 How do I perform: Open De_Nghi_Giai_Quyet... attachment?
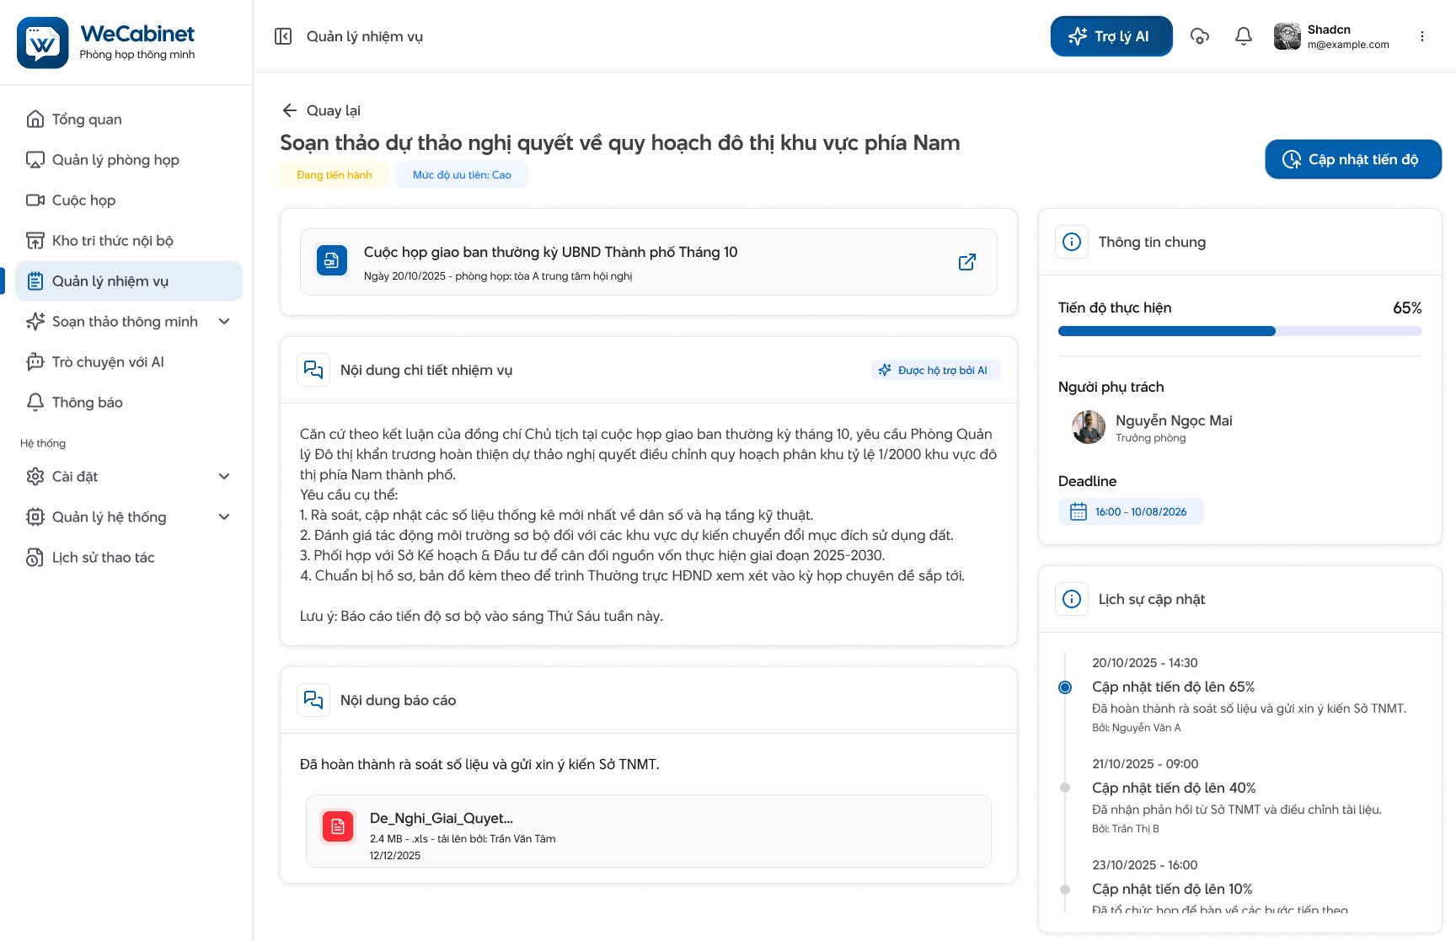tap(649, 831)
